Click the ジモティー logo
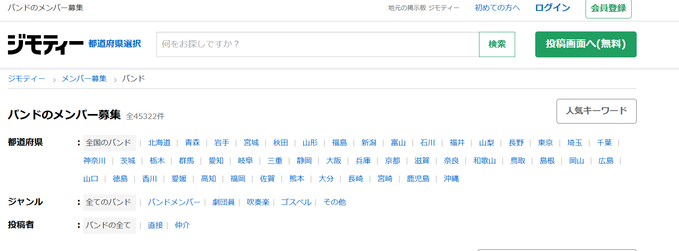679x251 pixels. 45,44
